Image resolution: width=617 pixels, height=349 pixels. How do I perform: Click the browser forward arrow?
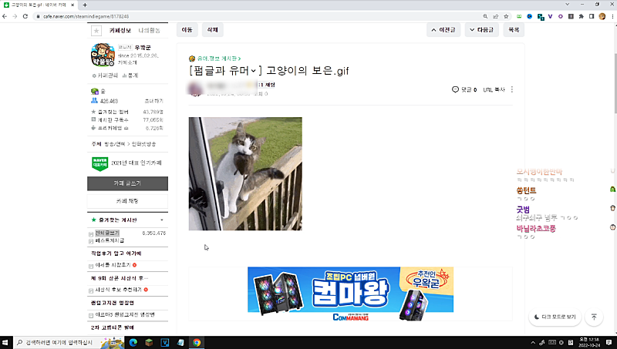(15, 16)
